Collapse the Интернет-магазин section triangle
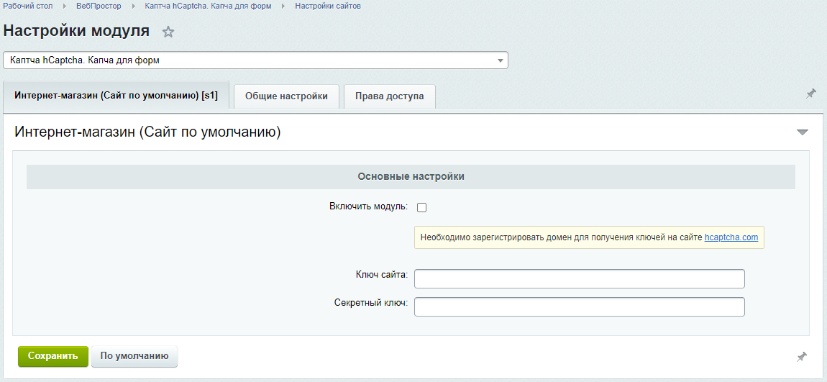827x382 pixels. [x=803, y=132]
